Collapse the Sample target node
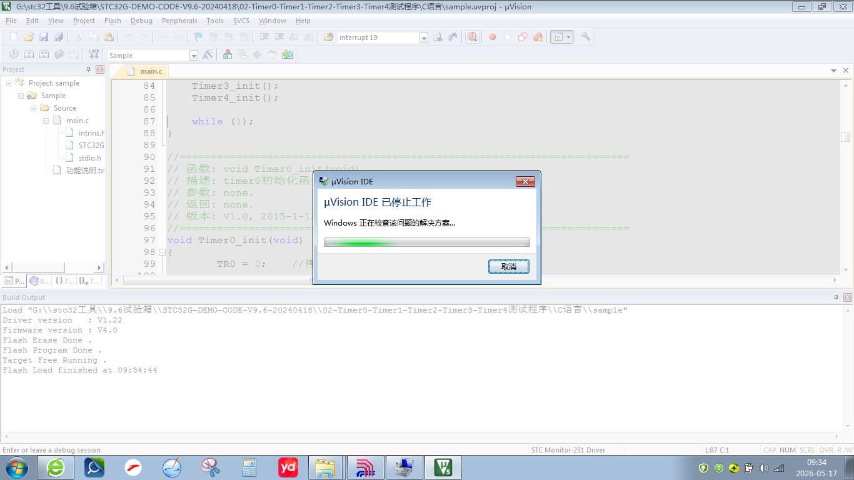This screenshot has height=480, width=854. coord(21,96)
